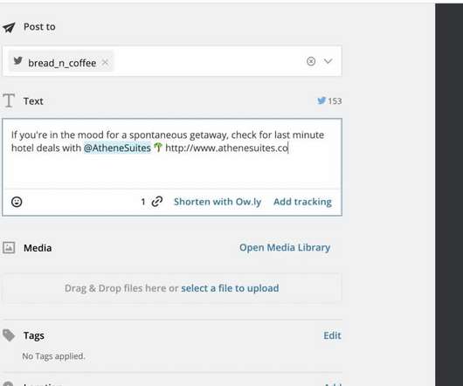This screenshot has height=386, width=463.
Task: Click the paper plane Post to icon
Action: pos(9,27)
